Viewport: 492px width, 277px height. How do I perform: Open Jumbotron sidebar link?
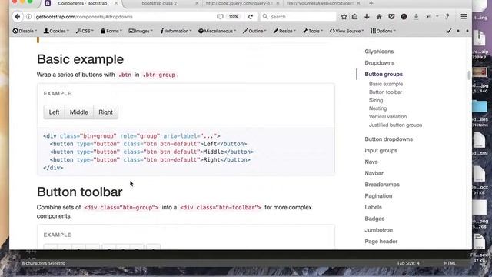coord(378,230)
